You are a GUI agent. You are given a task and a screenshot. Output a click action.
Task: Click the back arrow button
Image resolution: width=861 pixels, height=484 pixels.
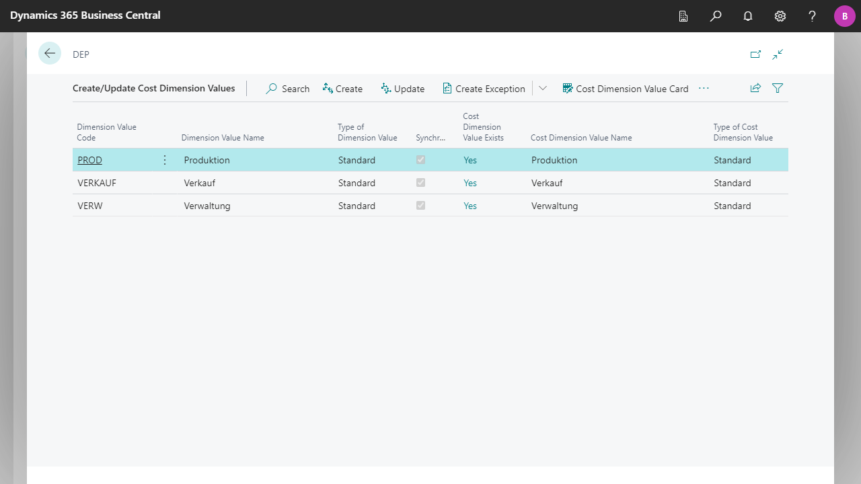50,53
